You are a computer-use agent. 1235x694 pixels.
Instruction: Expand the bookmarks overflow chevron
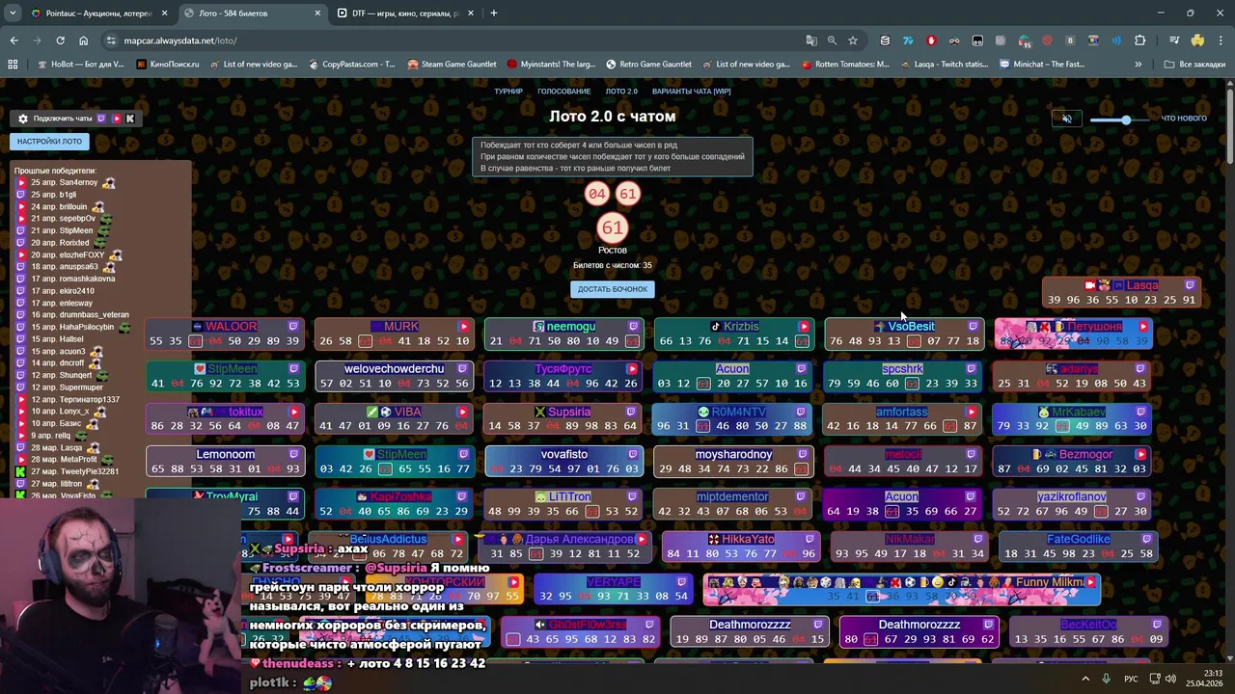(1139, 65)
